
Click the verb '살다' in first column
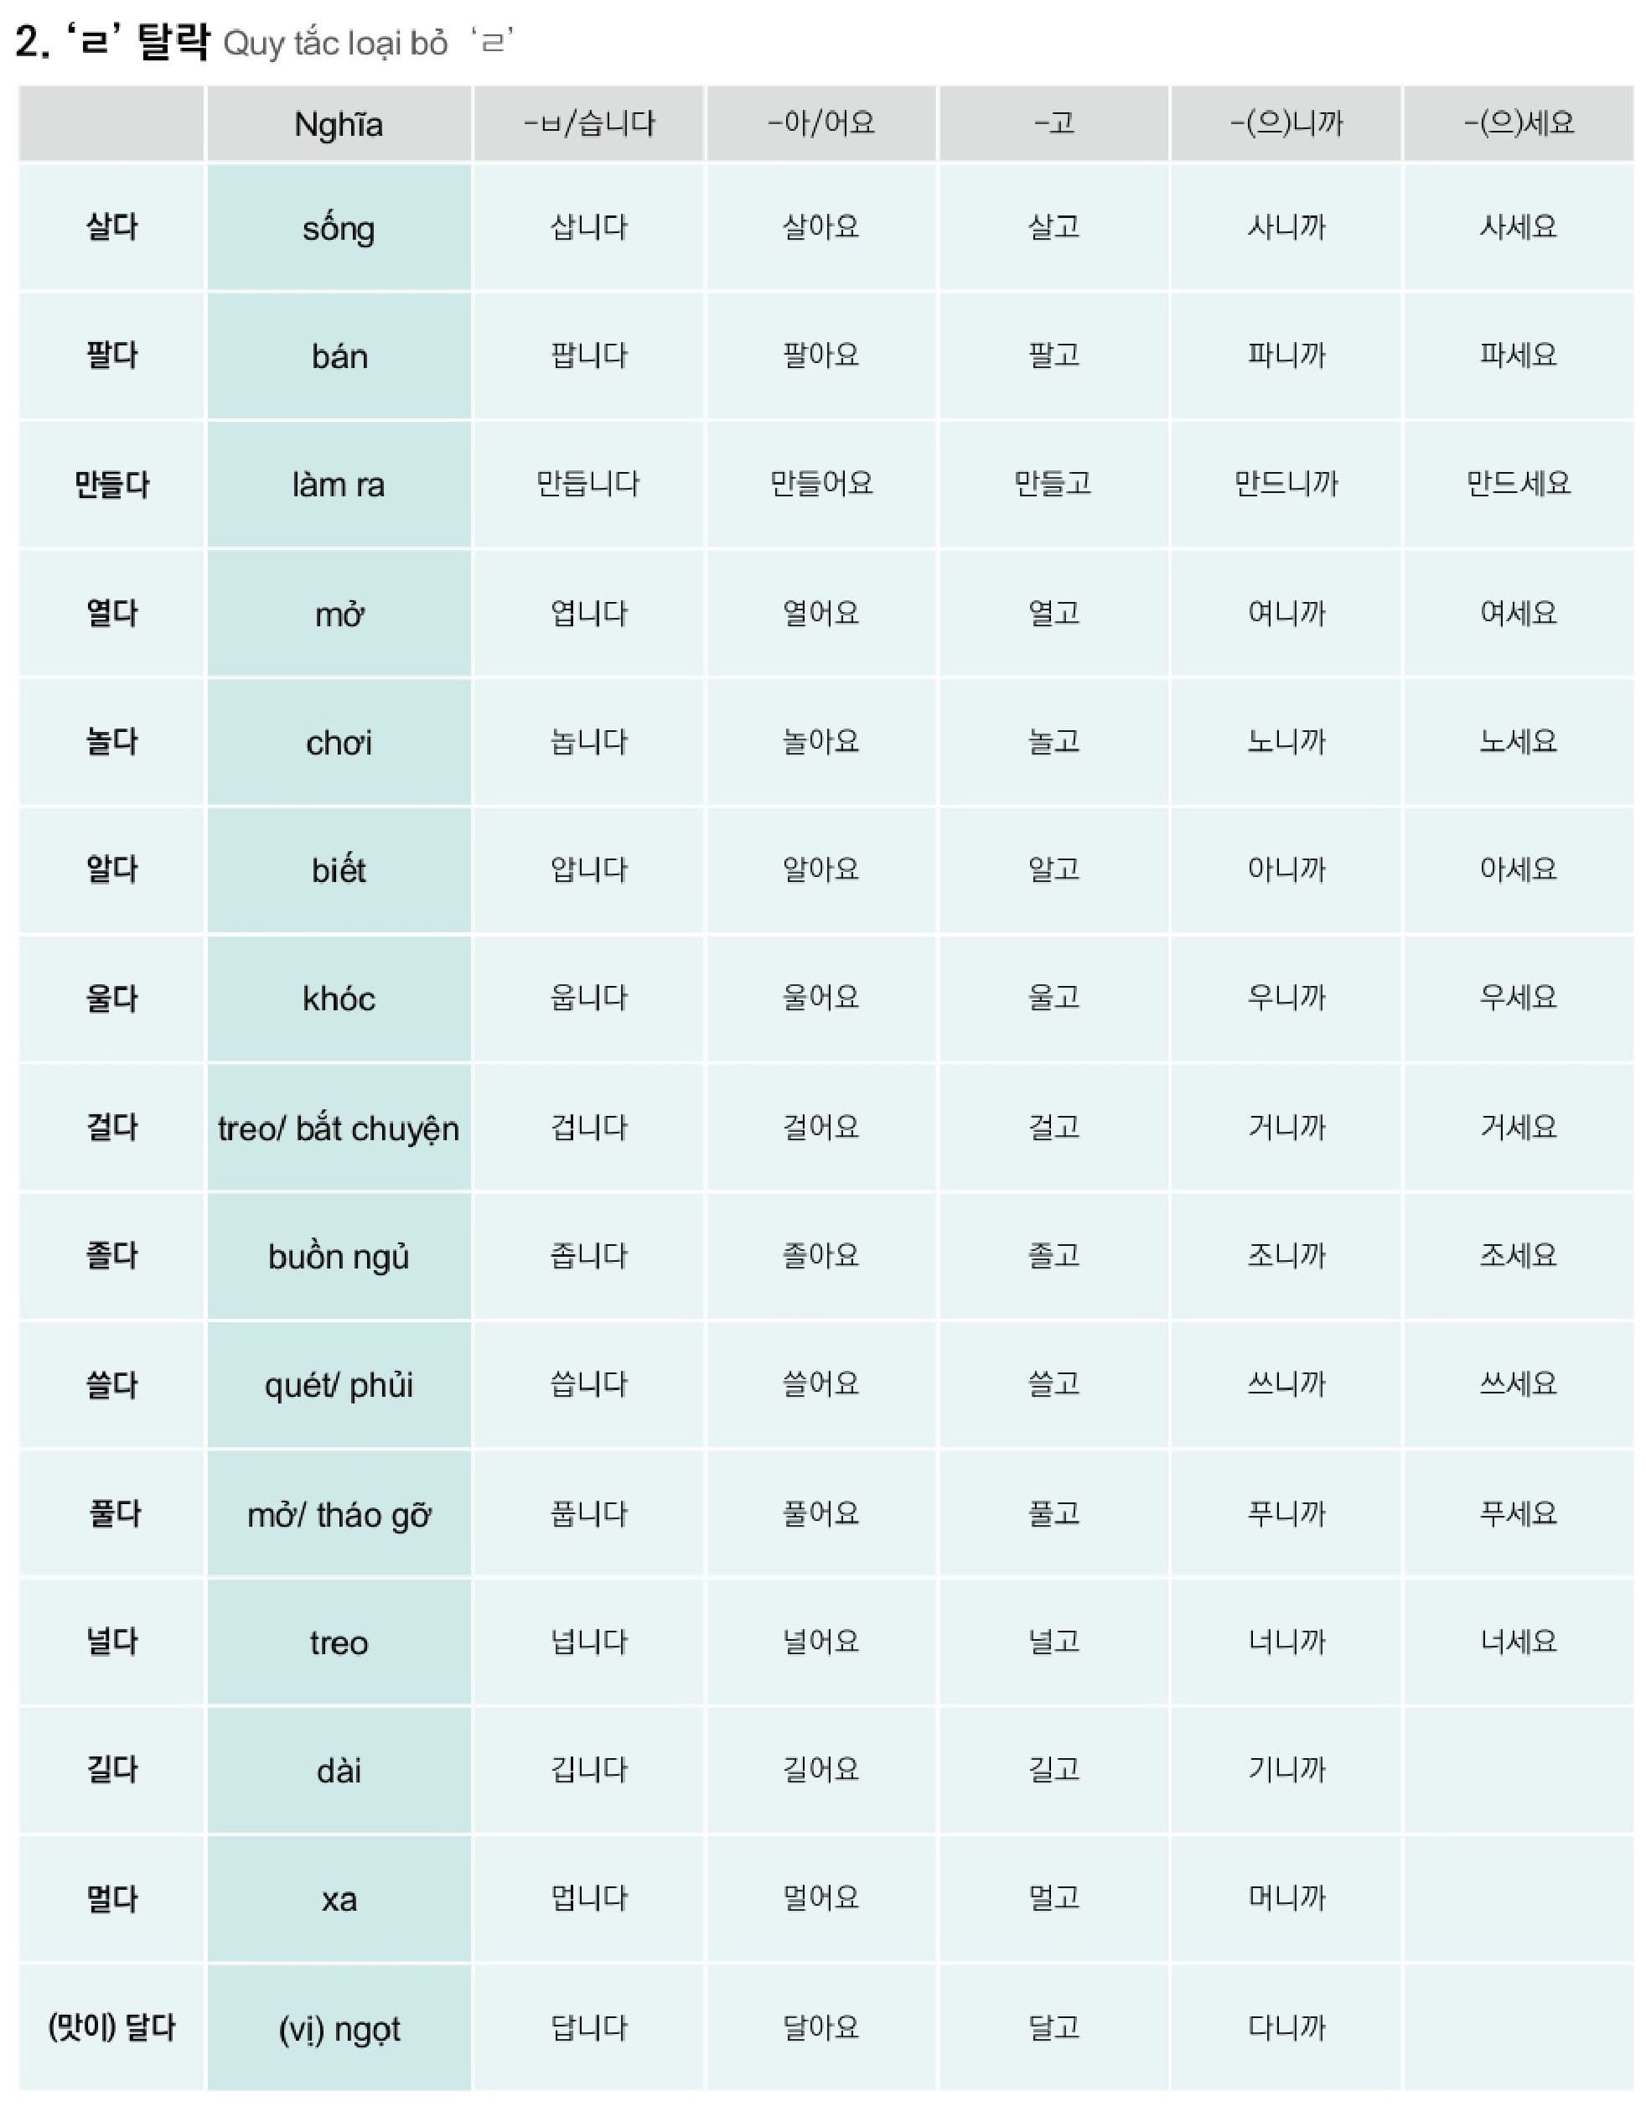111,228
